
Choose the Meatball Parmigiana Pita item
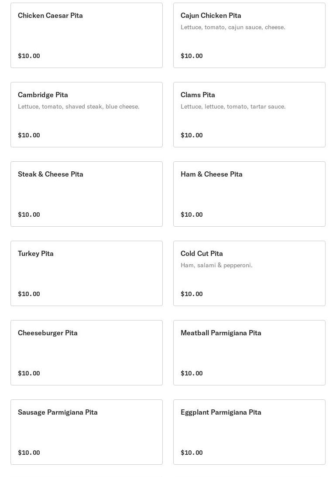[249, 353]
